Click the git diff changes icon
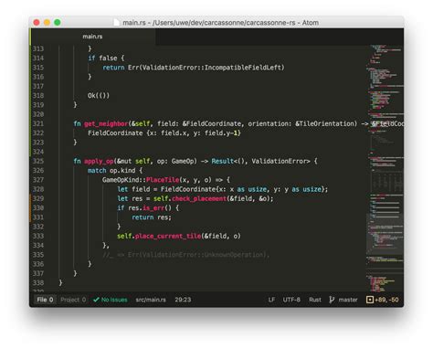Screen dimensions: 433x349 370,300
